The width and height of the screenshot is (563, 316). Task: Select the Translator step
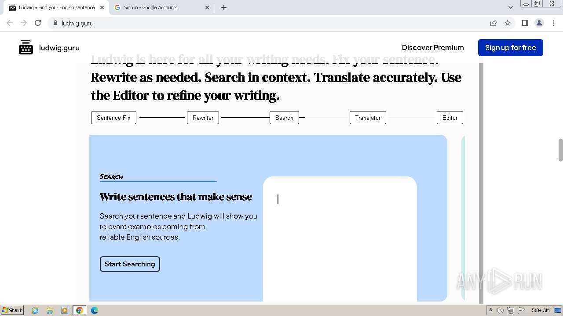coord(368,118)
